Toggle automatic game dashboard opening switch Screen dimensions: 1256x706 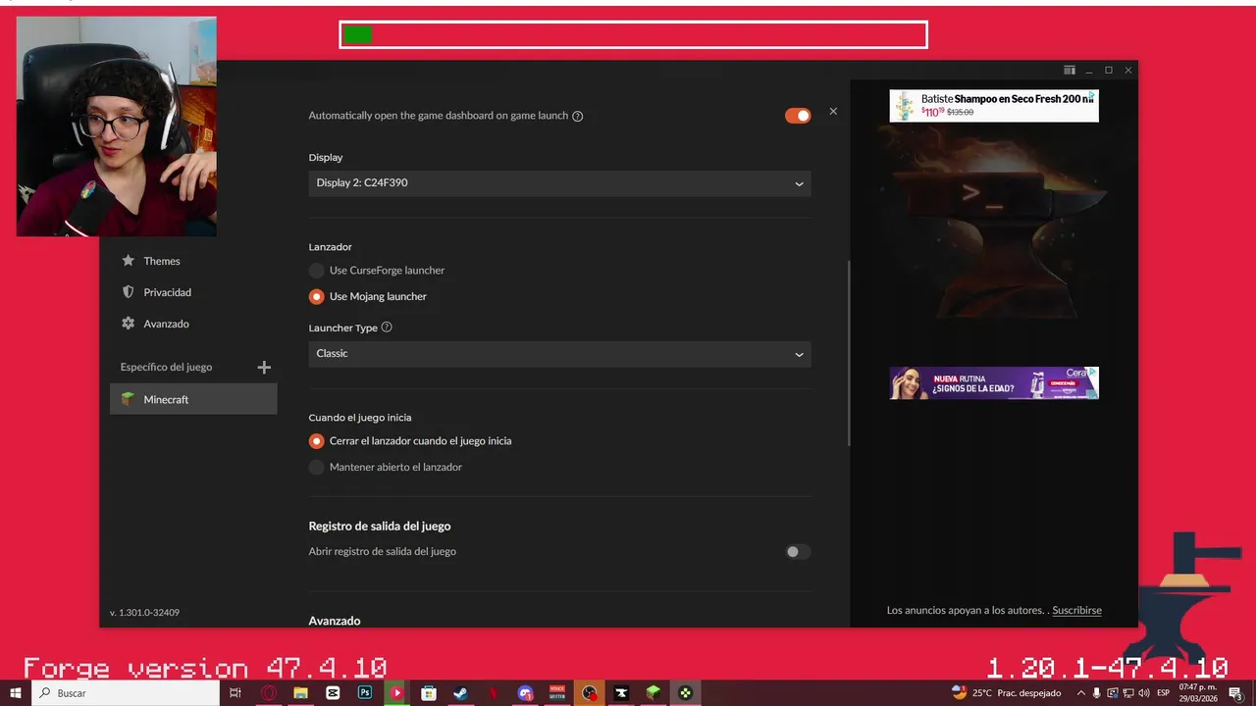tap(798, 116)
